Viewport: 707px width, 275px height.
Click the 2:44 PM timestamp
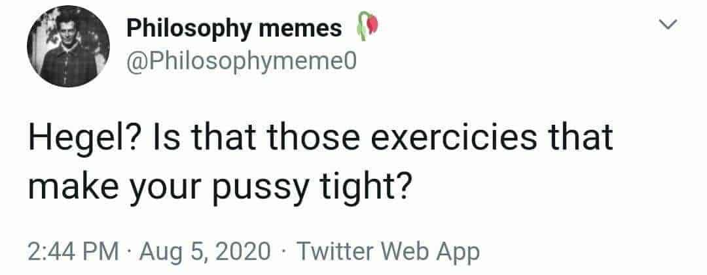point(73,252)
